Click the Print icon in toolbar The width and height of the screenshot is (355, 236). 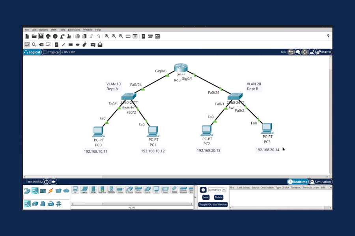click(x=48, y=36)
